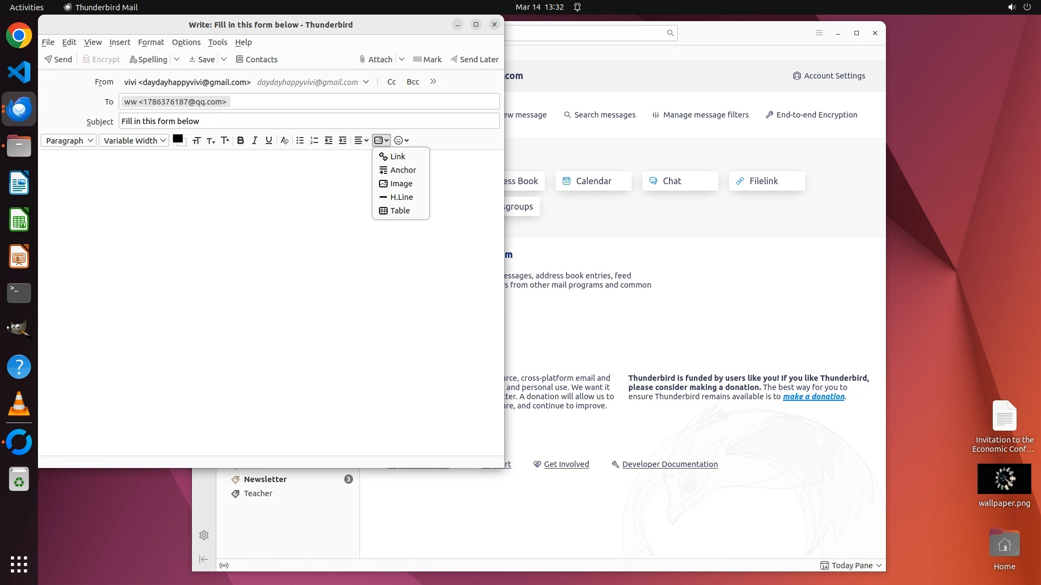The height and width of the screenshot is (585, 1041).
Task: Toggle italic text formatting
Action: (255, 140)
